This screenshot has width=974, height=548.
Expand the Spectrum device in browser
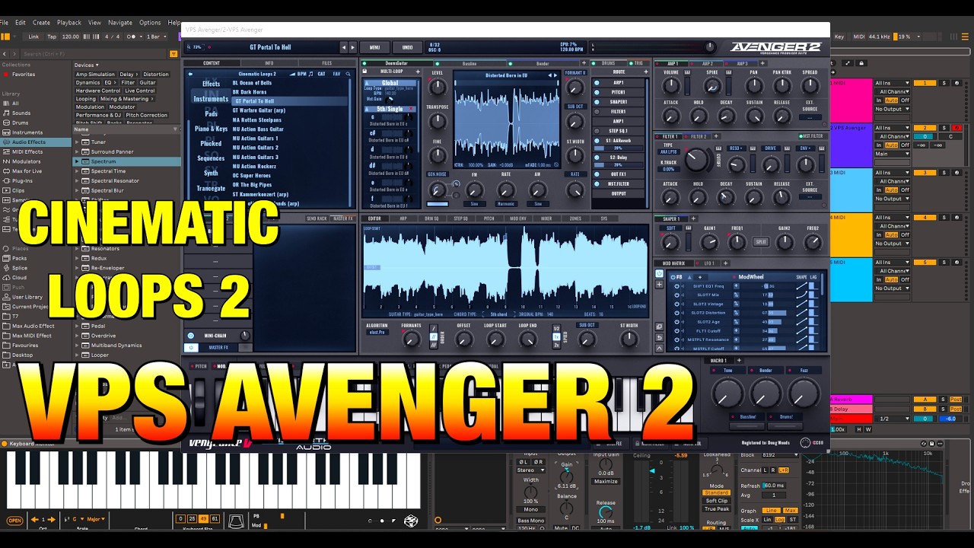pos(77,161)
